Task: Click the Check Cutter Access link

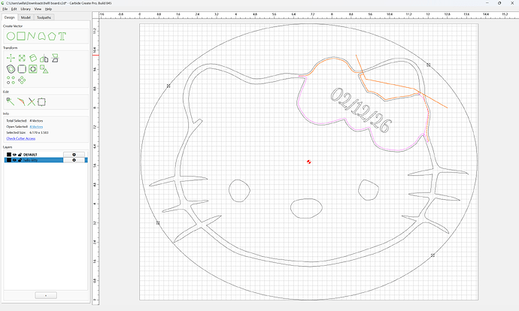Action: (x=21, y=138)
